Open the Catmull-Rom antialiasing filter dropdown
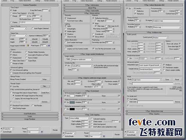Image resolution: width=186 pixels, height=140 pixels. click(82, 66)
